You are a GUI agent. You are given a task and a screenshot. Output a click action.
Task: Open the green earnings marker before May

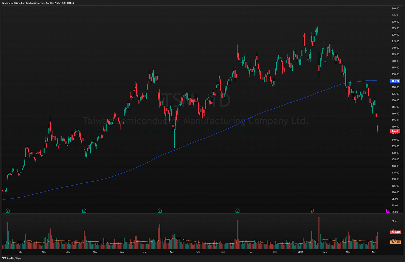click(x=84, y=211)
